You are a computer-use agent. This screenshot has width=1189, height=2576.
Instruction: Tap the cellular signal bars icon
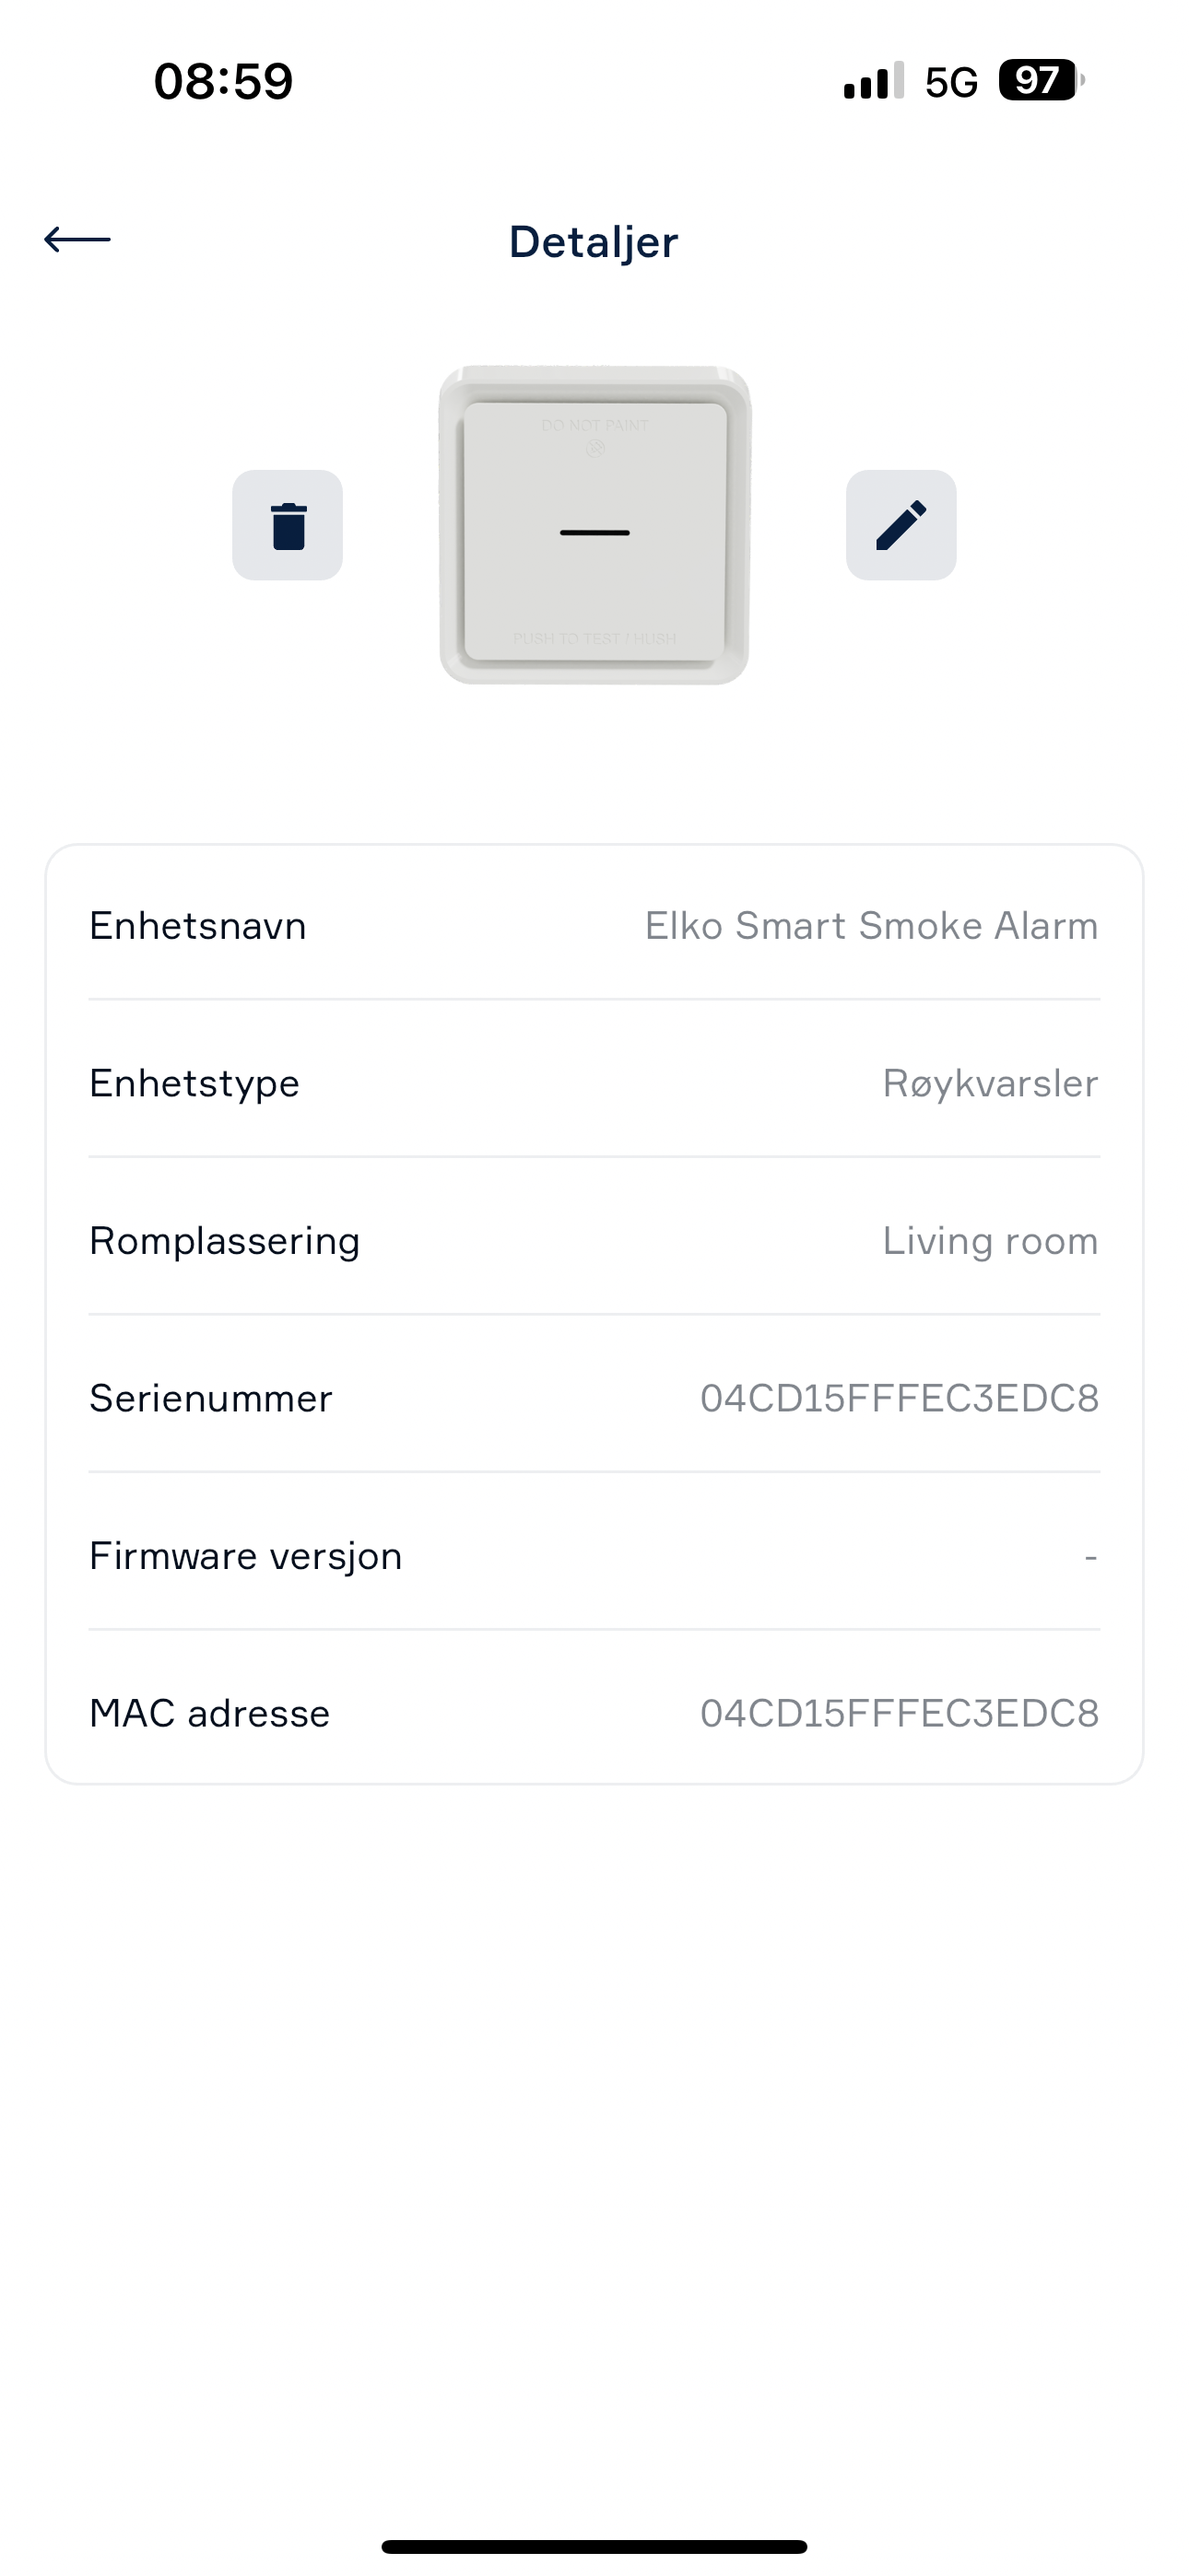pos(874,81)
